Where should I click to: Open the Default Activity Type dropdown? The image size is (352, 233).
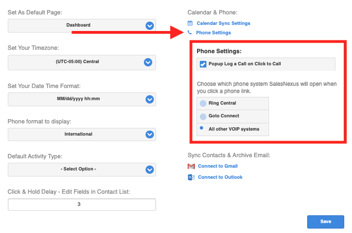pyautogui.click(x=82, y=169)
